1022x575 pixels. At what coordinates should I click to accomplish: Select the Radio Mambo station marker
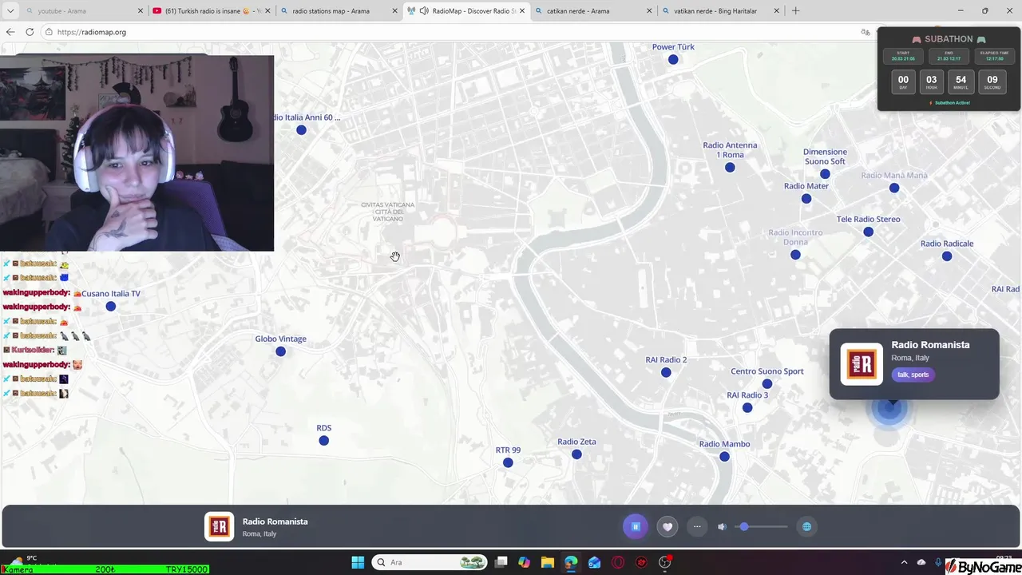tap(724, 456)
